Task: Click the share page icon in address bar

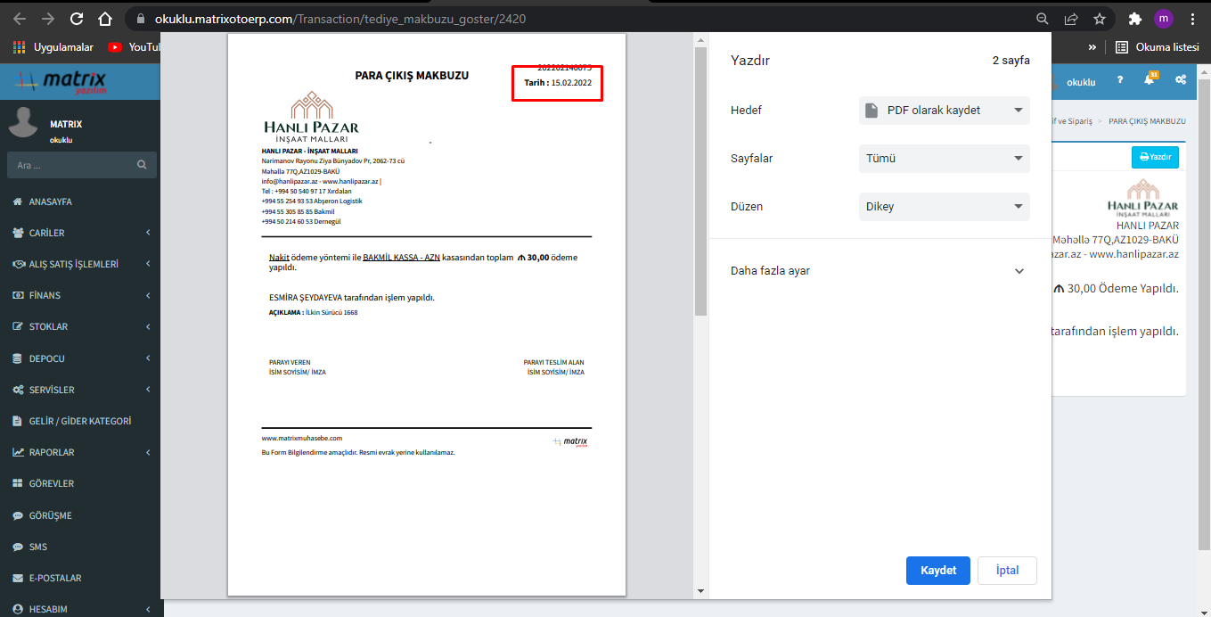Action: [x=1071, y=19]
